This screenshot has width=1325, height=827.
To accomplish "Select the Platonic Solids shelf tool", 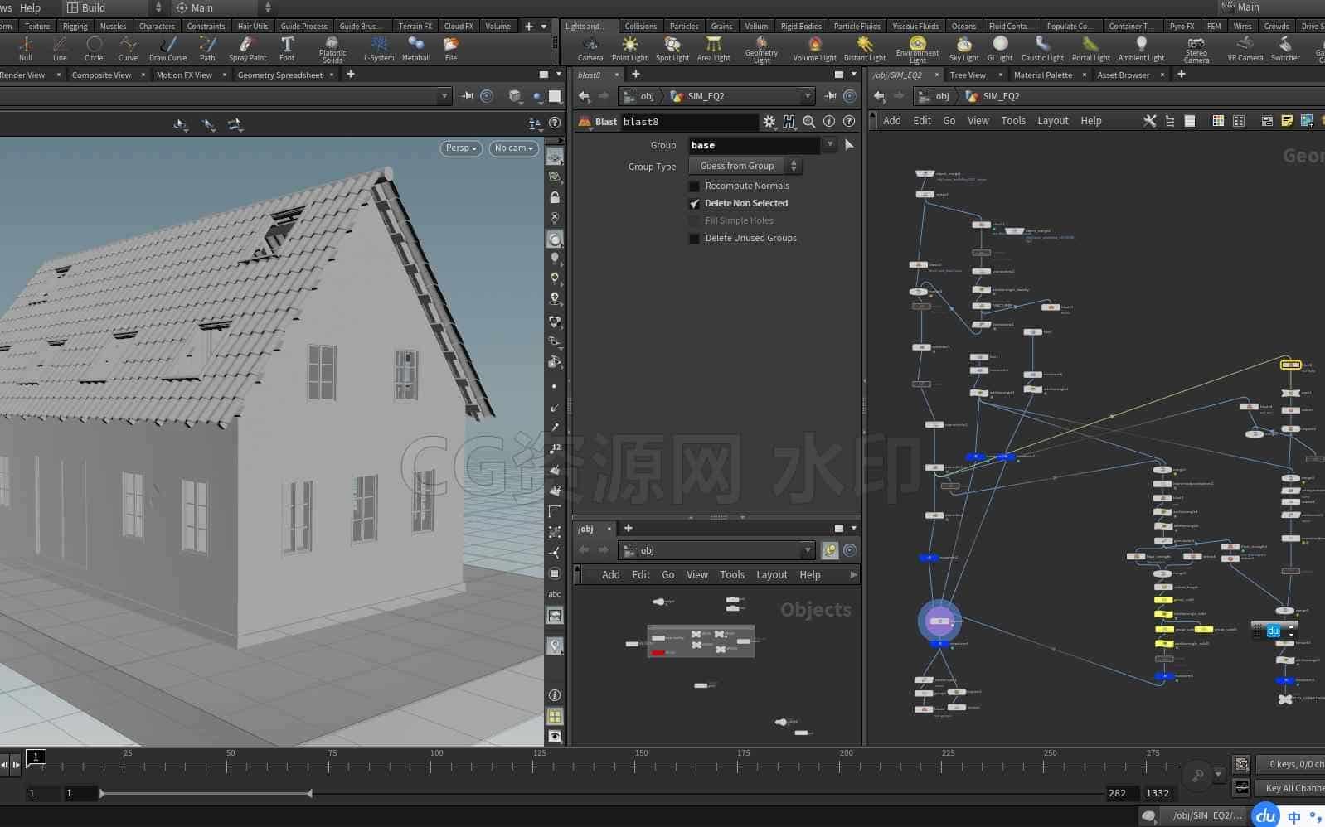I will tap(332, 50).
